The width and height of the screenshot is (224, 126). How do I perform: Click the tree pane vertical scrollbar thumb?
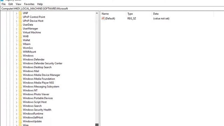[97, 125]
